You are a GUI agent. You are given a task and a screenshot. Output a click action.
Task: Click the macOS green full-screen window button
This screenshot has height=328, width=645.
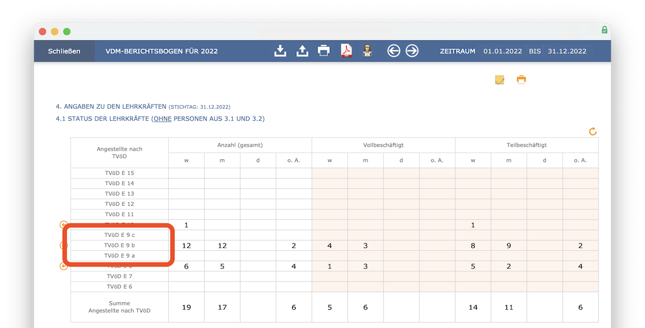click(x=67, y=31)
